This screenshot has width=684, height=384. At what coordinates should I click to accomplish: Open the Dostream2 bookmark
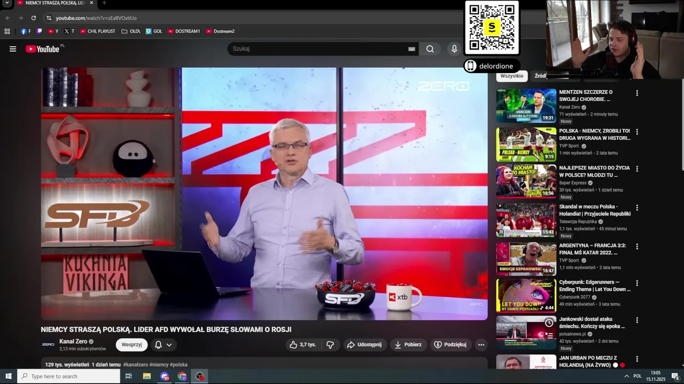(220, 31)
